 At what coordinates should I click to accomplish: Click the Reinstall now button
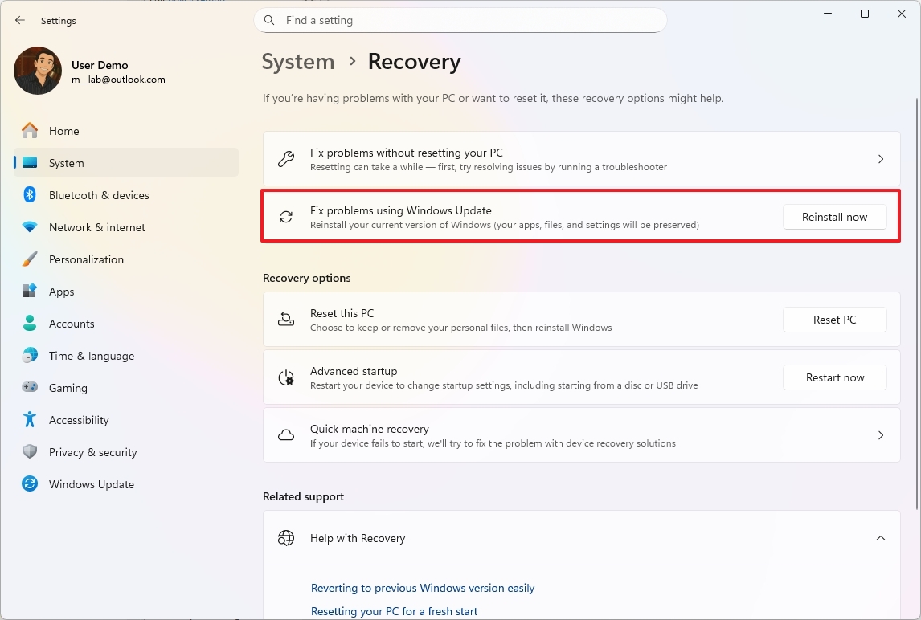(834, 217)
